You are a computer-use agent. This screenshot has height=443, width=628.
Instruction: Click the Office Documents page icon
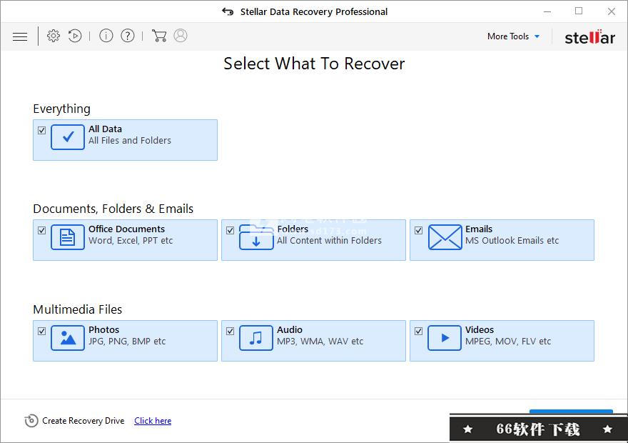pos(68,237)
